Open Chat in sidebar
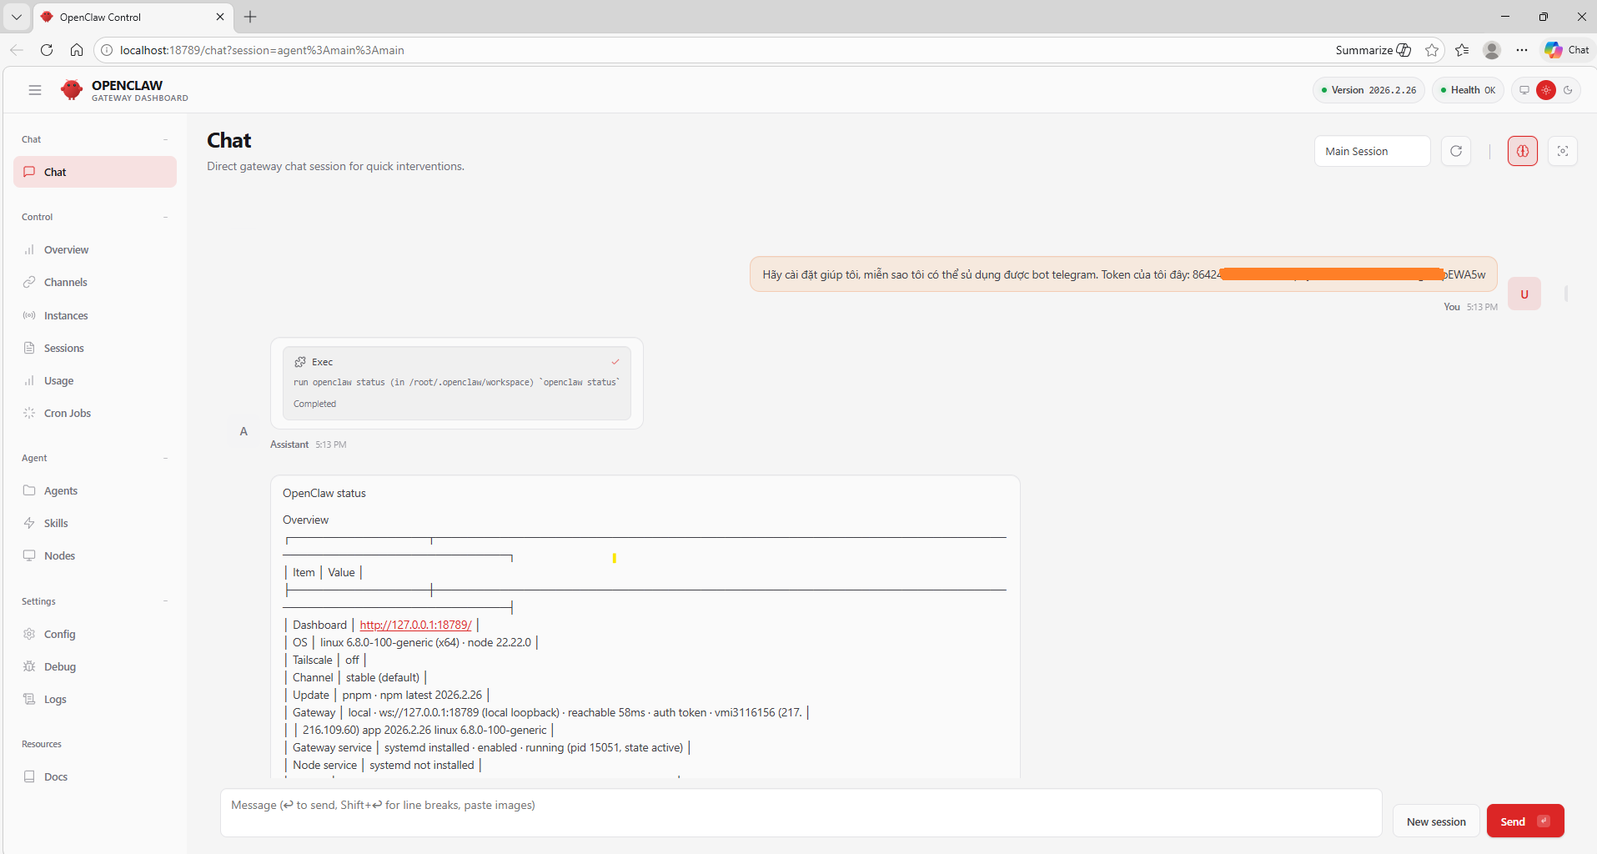The width and height of the screenshot is (1597, 854). point(95,172)
